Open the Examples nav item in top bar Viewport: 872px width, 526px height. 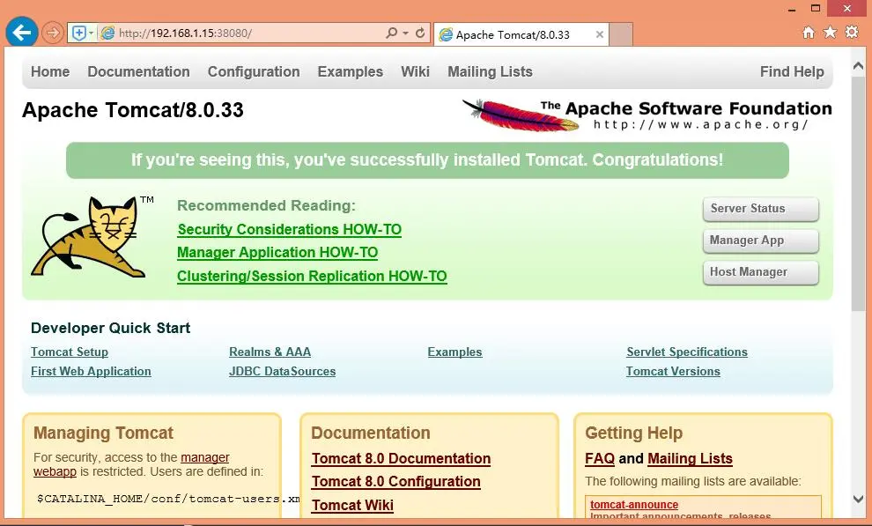click(351, 71)
